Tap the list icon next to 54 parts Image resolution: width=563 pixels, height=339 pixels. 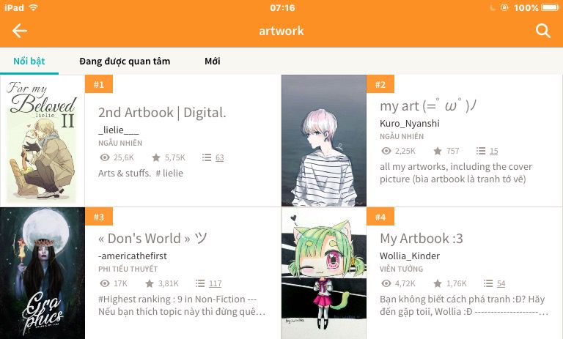tap(488, 283)
